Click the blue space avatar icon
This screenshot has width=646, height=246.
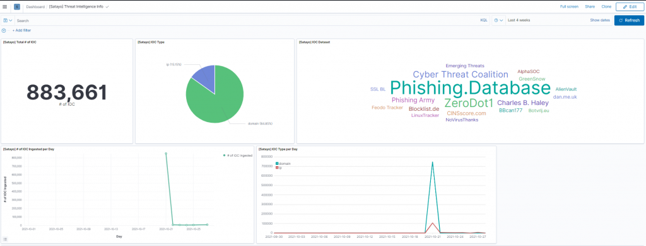coord(17,6)
